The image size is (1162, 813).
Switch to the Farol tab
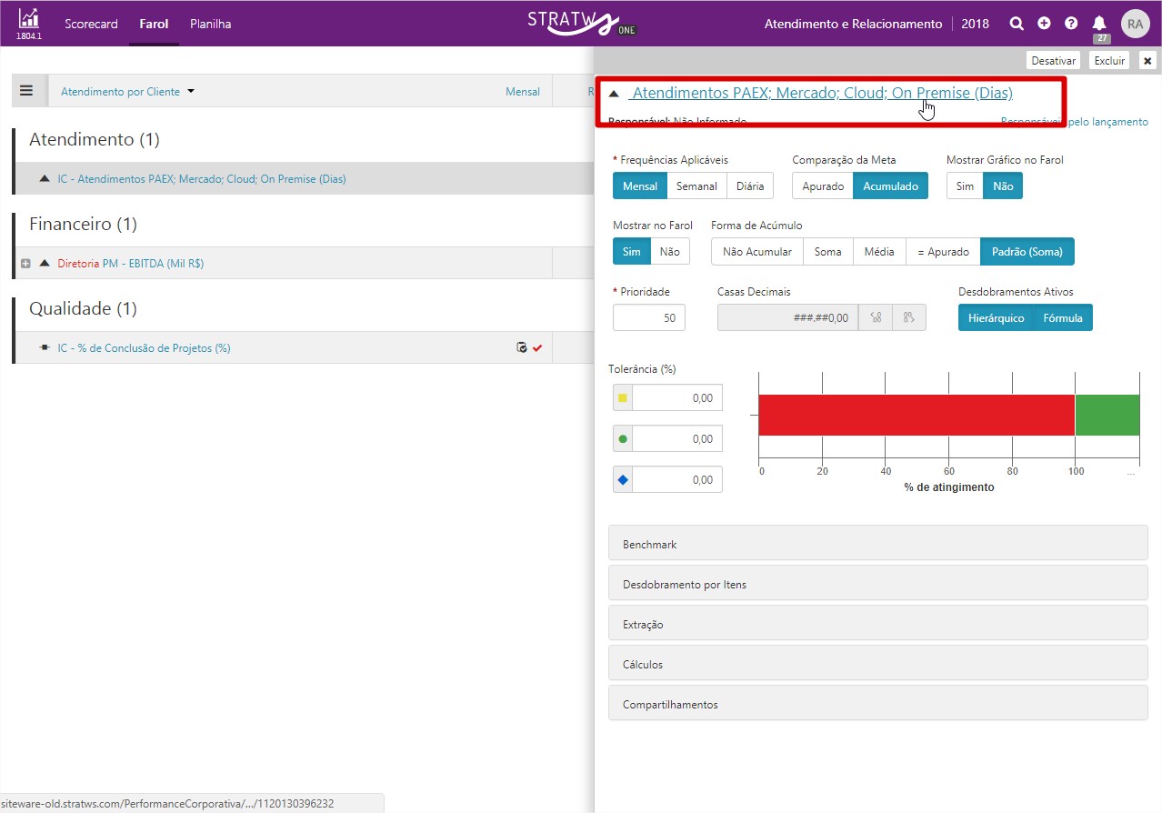tap(154, 24)
